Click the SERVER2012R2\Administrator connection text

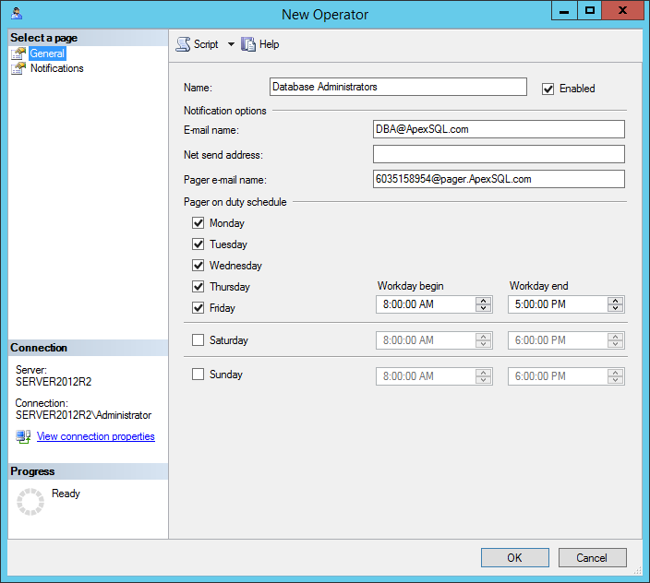[x=83, y=415]
